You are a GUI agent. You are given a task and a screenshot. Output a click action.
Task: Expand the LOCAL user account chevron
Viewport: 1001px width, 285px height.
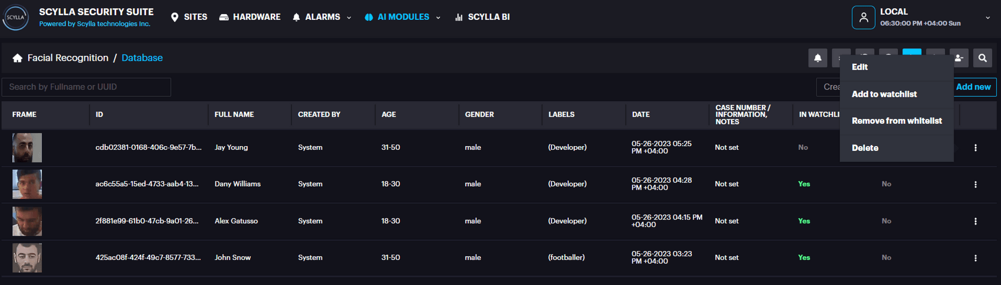[x=987, y=18]
